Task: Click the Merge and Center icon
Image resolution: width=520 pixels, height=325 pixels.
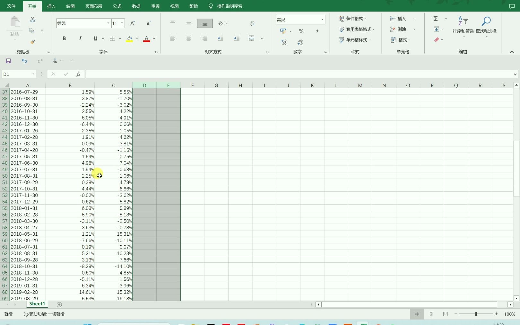Action: tap(252, 38)
